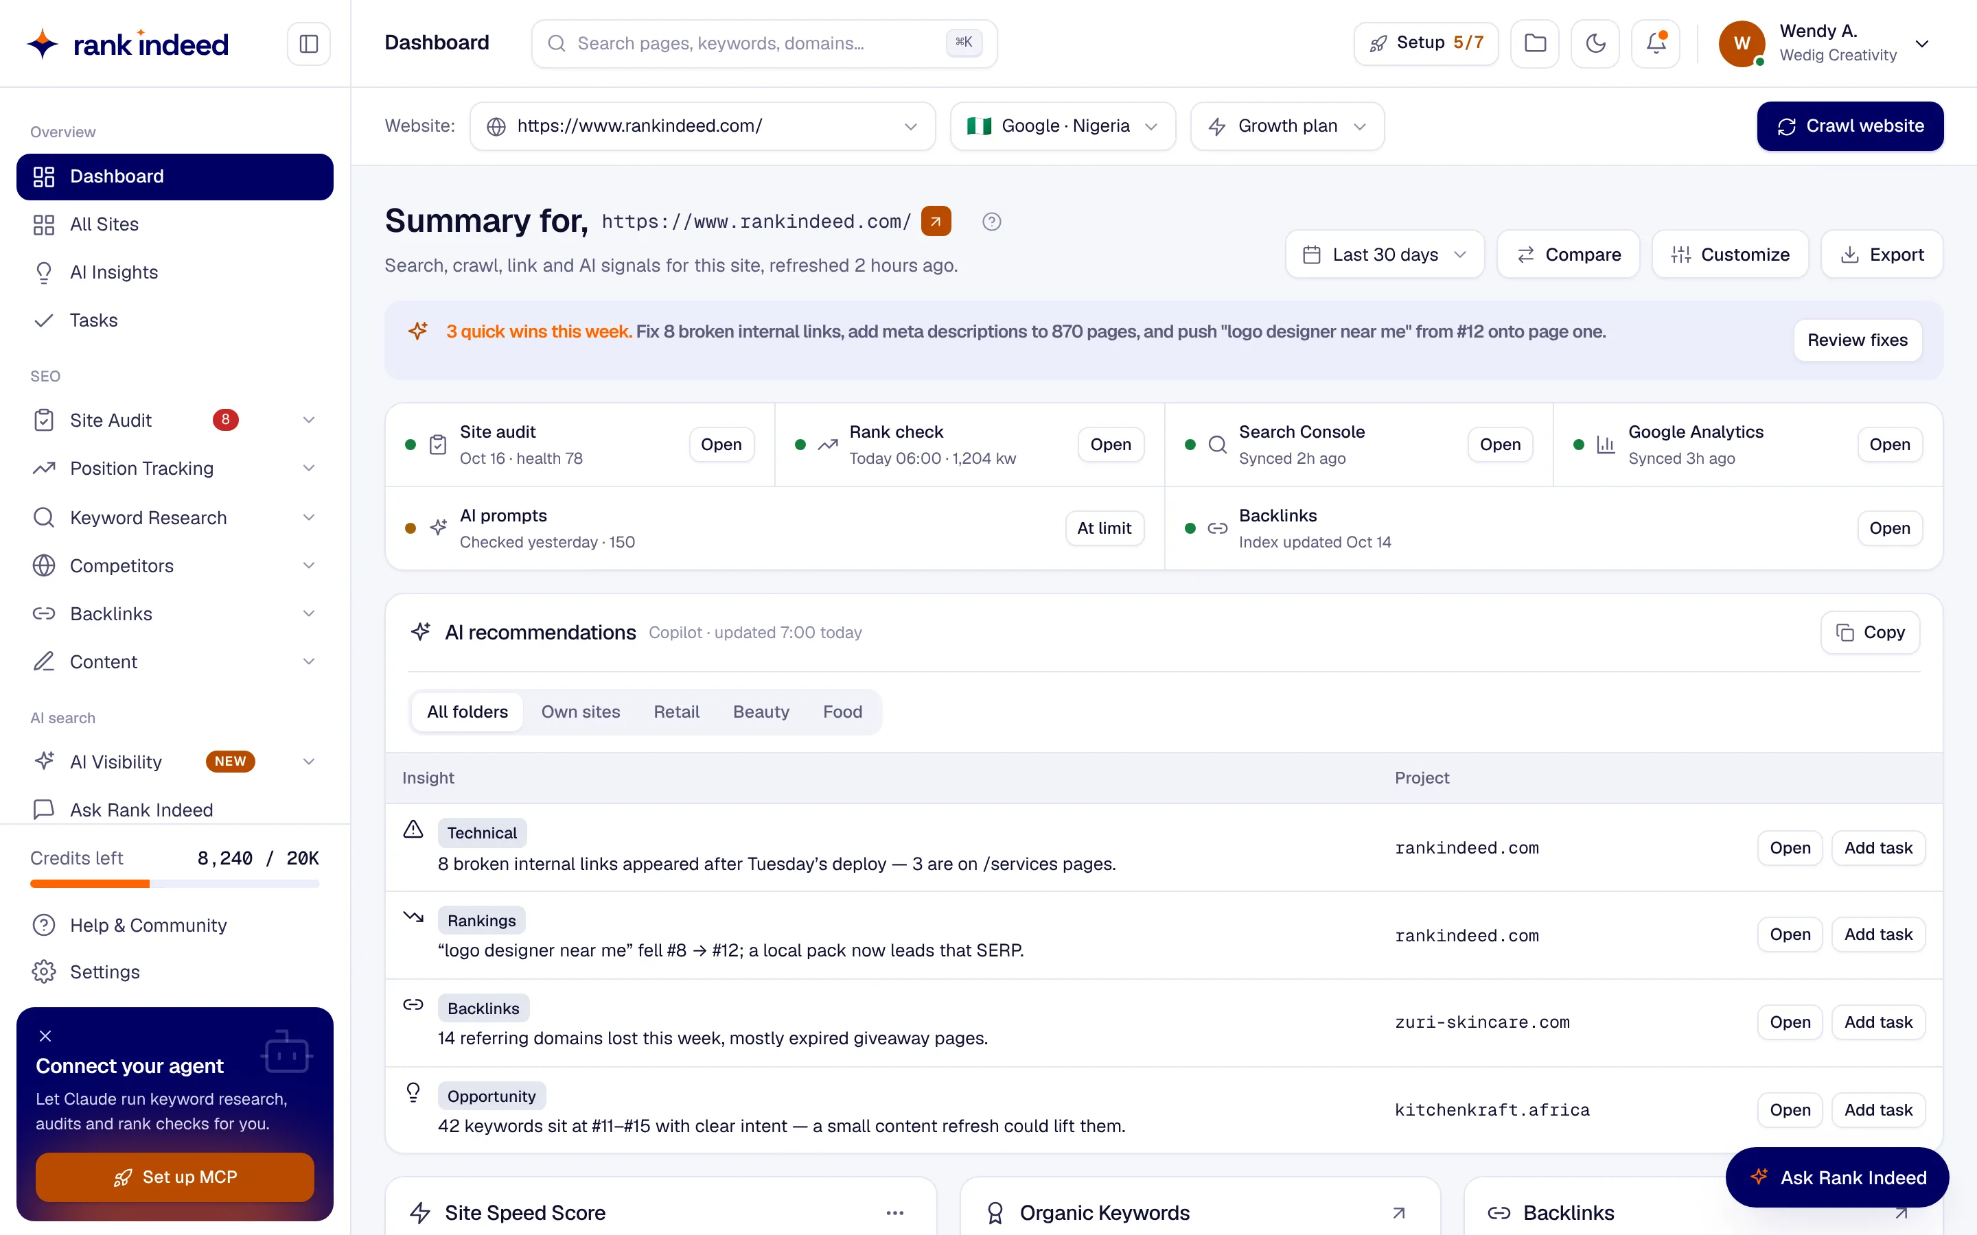The height and width of the screenshot is (1235, 1977).
Task: Switch to the Retail folder tab
Action: click(676, 711)
